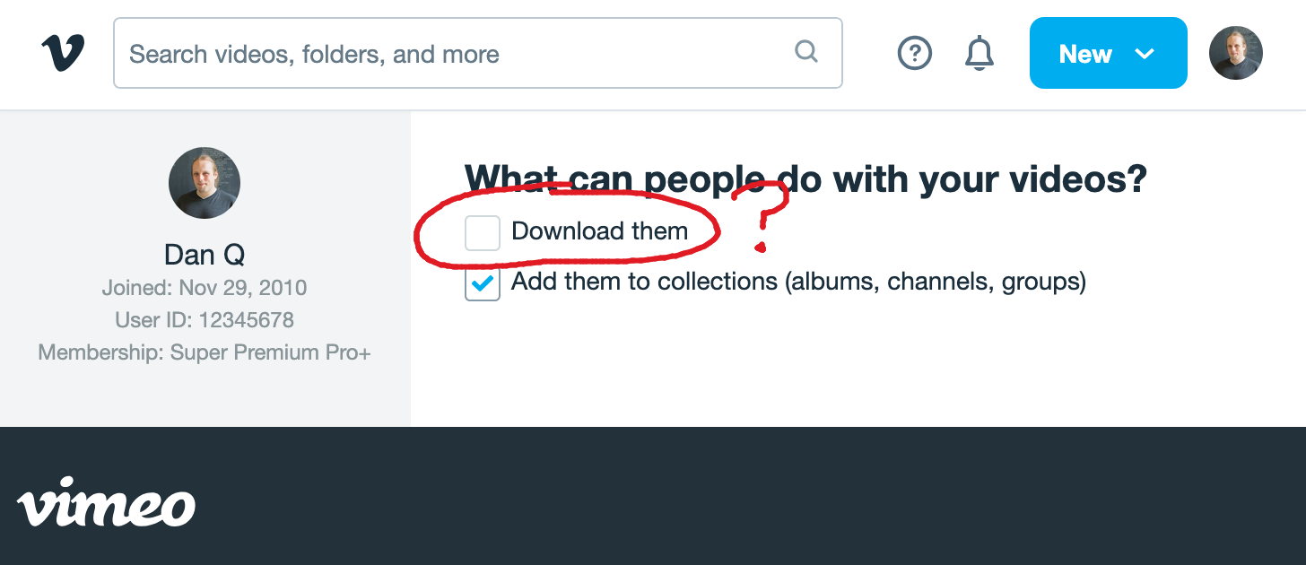Uncheck "Add them to collections" checkbox
The height and width of the screenshot is (565, 1306).
[483, 283]
